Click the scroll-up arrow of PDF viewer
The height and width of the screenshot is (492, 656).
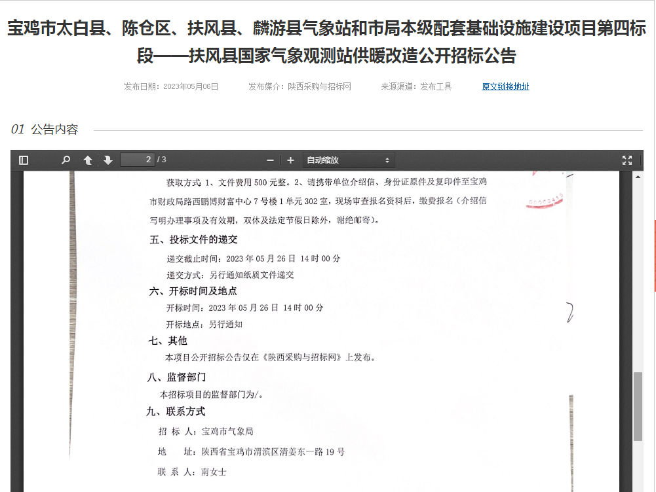click(x=638, y=177)
